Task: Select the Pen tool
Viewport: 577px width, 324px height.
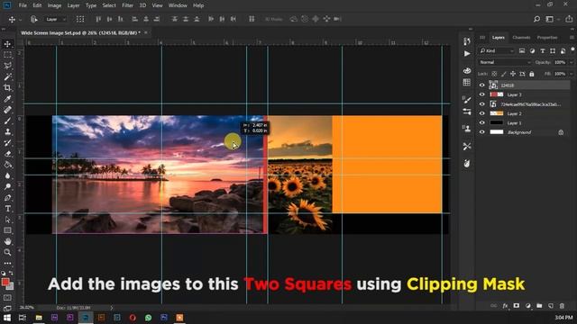Action: click(7, 198)
